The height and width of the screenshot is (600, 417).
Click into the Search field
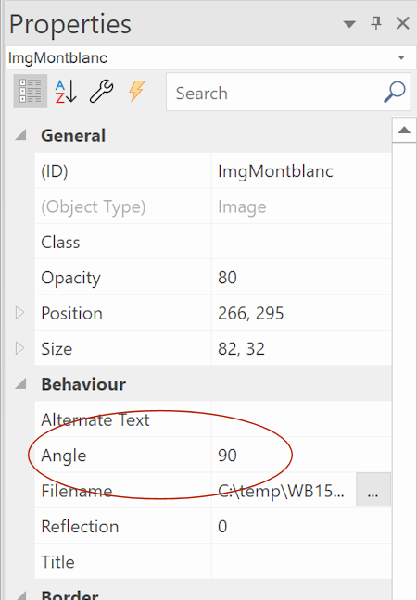(275, 93)
